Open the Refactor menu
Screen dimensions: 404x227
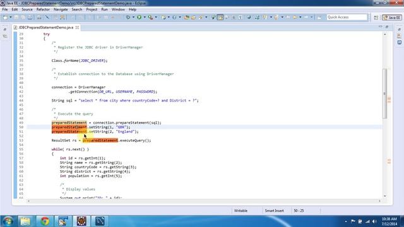[x=43, y=9]
